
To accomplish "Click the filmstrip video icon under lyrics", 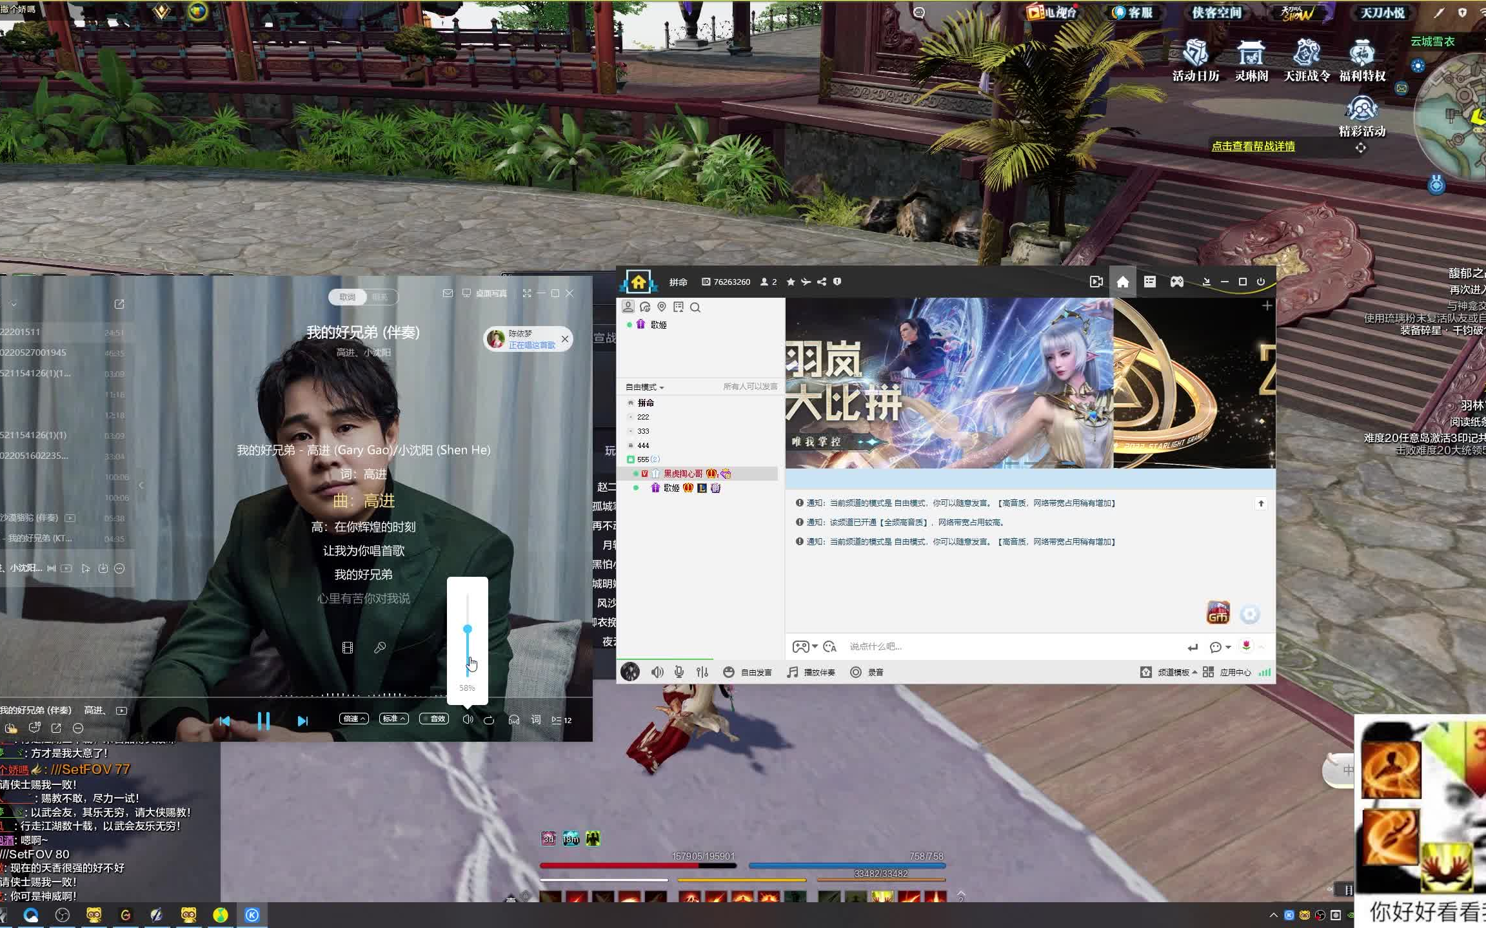I will pyautogui.click(x=348, y=648).
